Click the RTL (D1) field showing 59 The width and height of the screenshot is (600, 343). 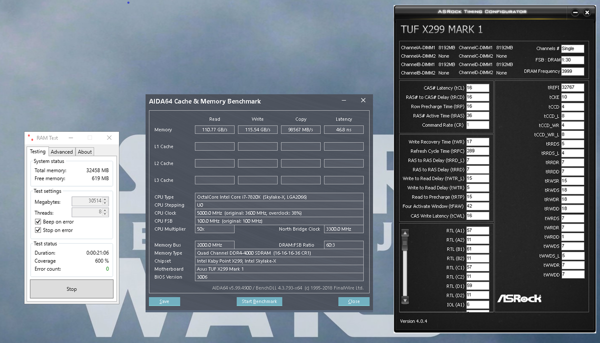(x=477, y=286)
